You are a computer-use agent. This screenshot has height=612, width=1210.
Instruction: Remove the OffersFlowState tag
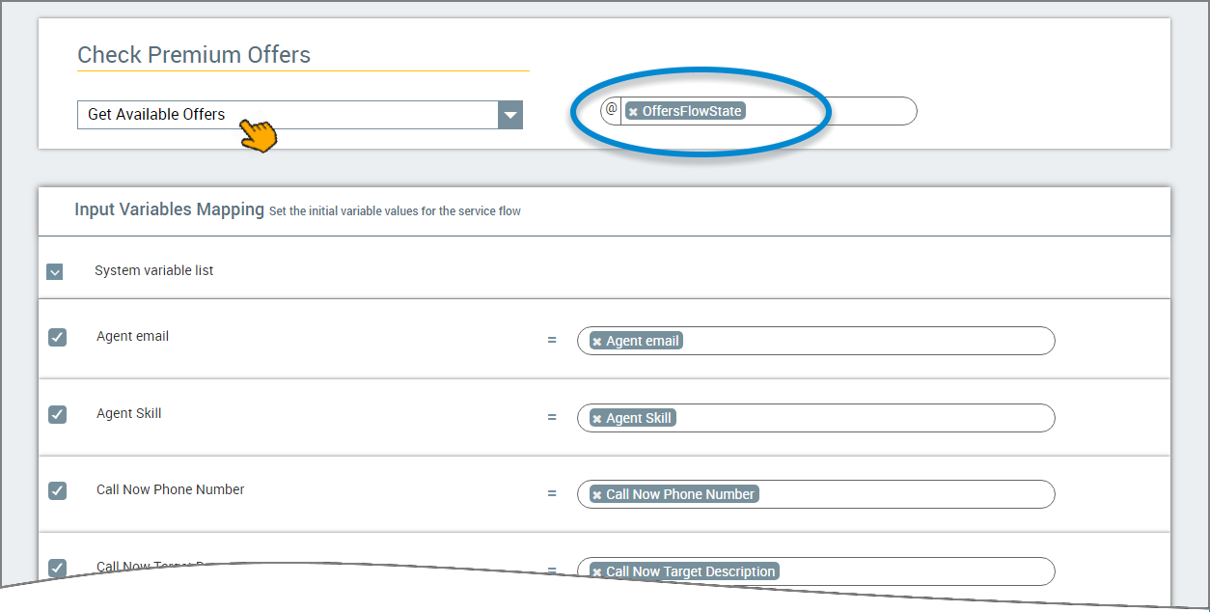coord(633,112)
